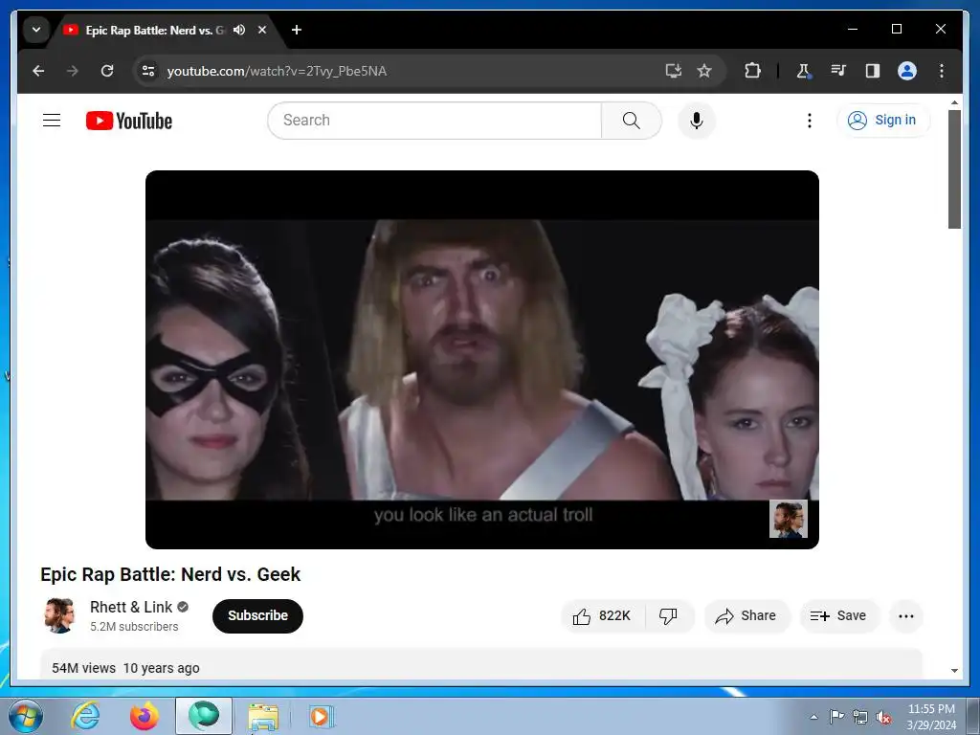Click the magnifier search button
The width and height of the screenshot is (980, 735).
click(632, 120)
